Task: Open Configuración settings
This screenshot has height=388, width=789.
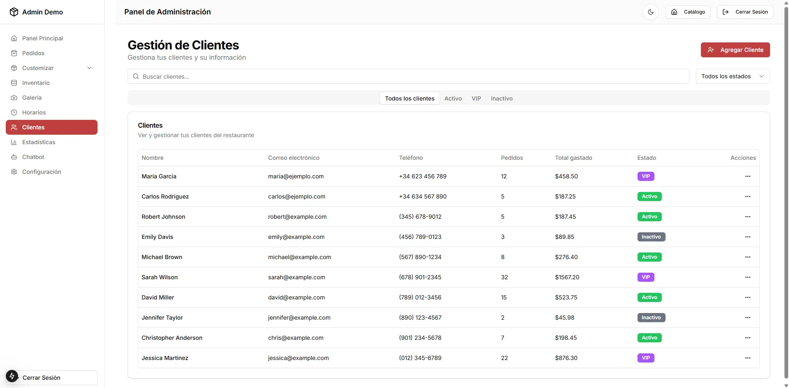Action: [41, 172]
